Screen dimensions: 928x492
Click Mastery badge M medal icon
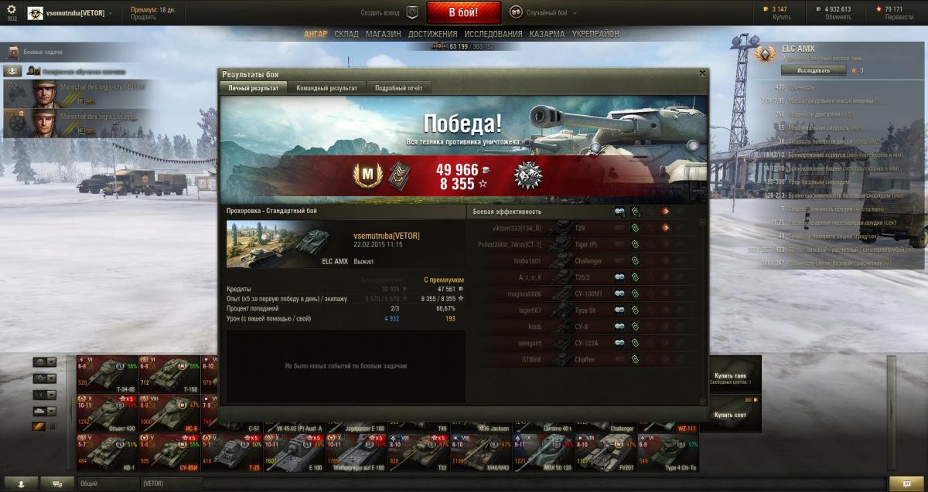click(363, 175)
